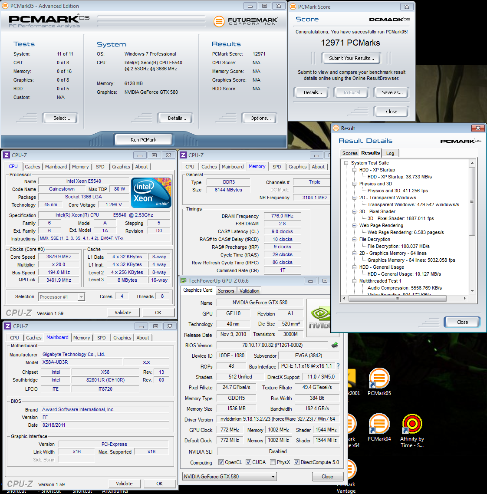Viewport: 487px width, 494px height.
Task: Open the Sensors tab in GPU-Z
Action: [226, 291]
